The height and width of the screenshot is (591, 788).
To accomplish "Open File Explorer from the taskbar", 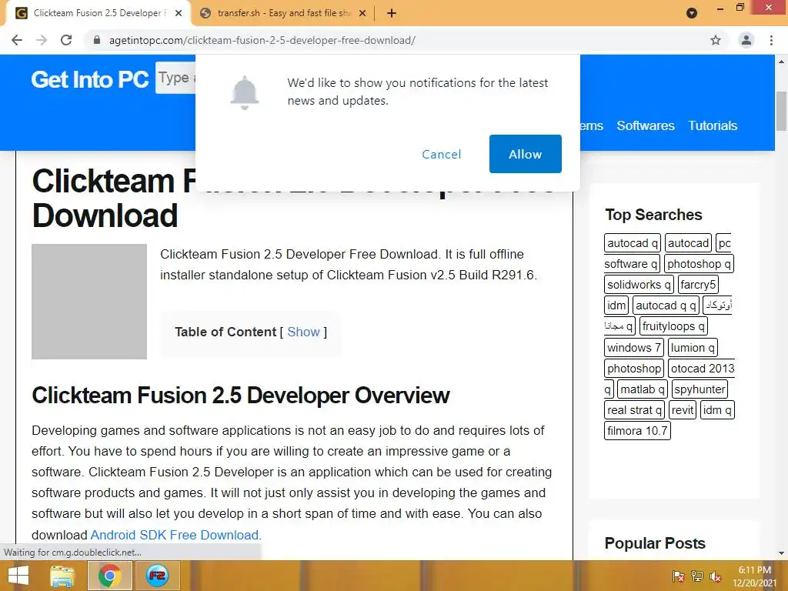I will (62, 576).
